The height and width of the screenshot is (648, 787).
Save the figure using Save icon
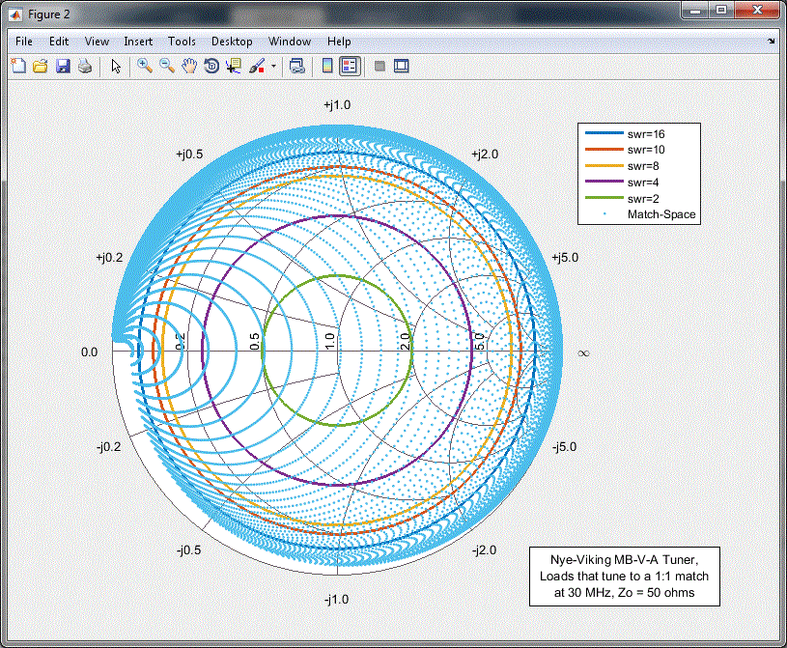(63, 66)
